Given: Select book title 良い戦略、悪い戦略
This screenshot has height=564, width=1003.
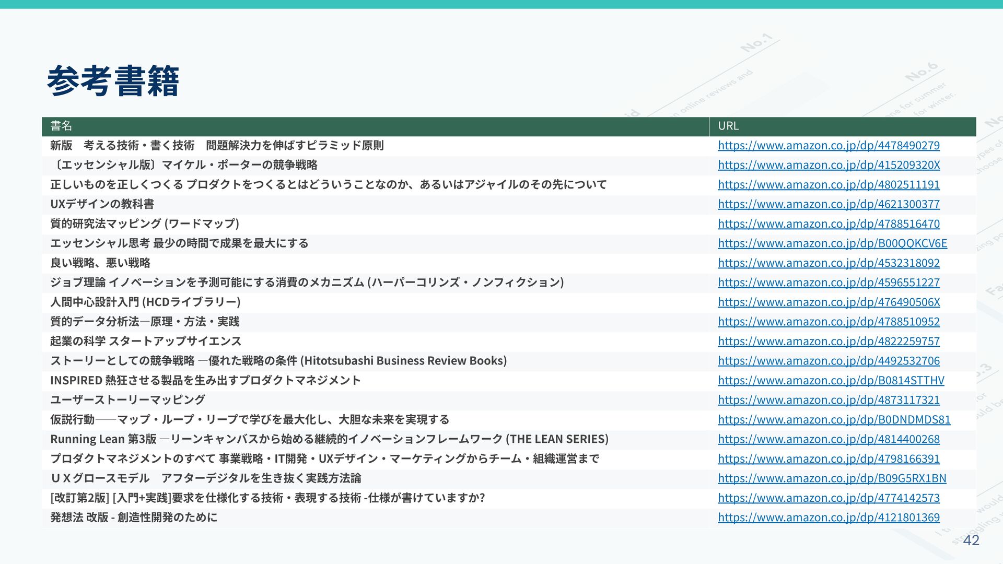Looking at the screenshot, I should (100, 263).
